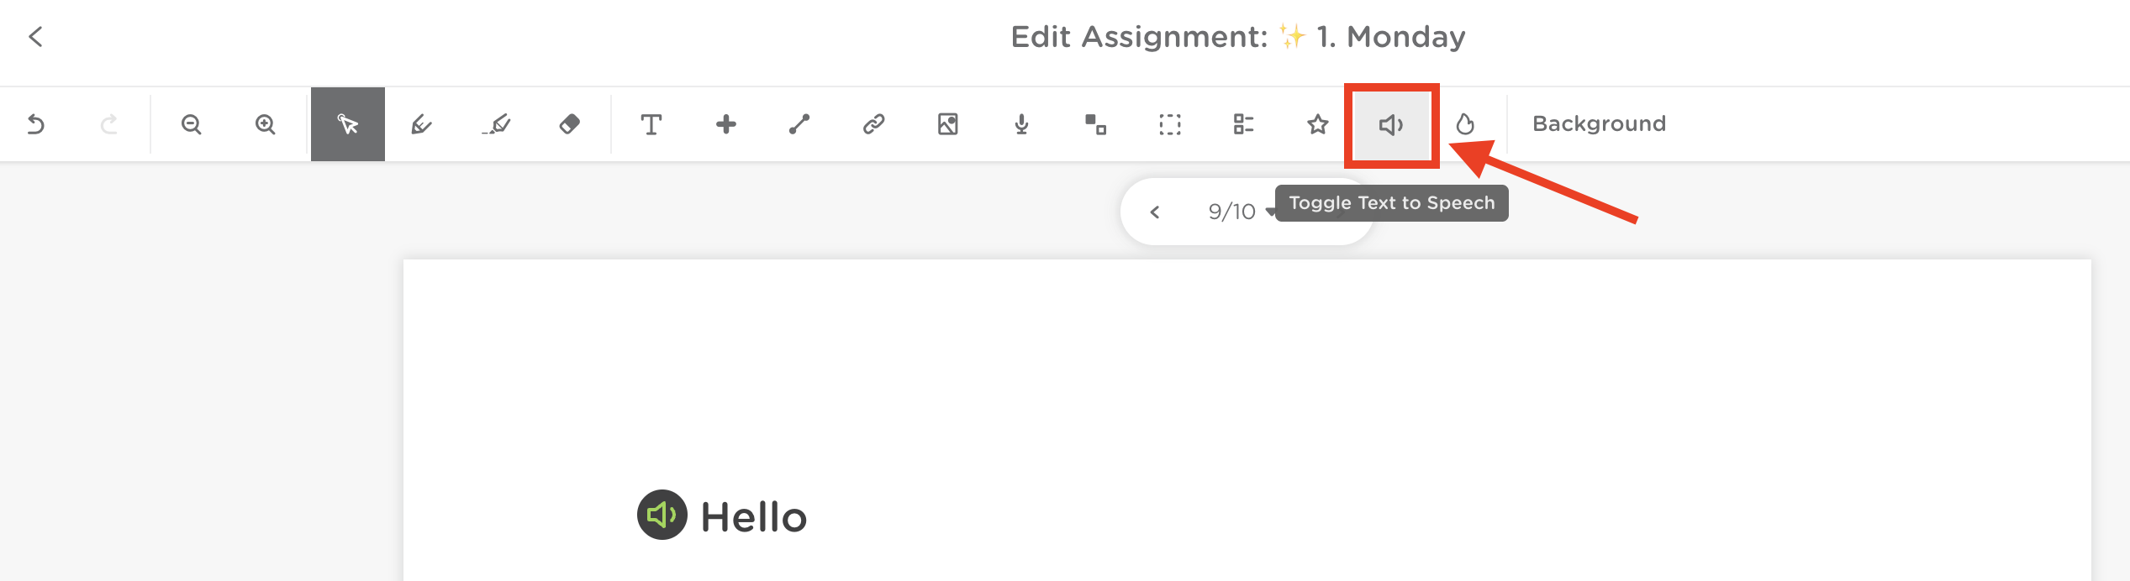Click the back arrow next to Edit Assignment
Image resolution: width=2130 pixels, height=581 pixels.
click(35, 37)
